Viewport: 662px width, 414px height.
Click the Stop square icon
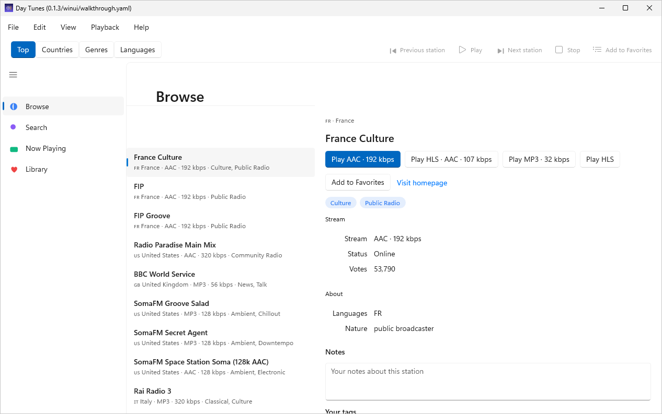coord(559,50)
